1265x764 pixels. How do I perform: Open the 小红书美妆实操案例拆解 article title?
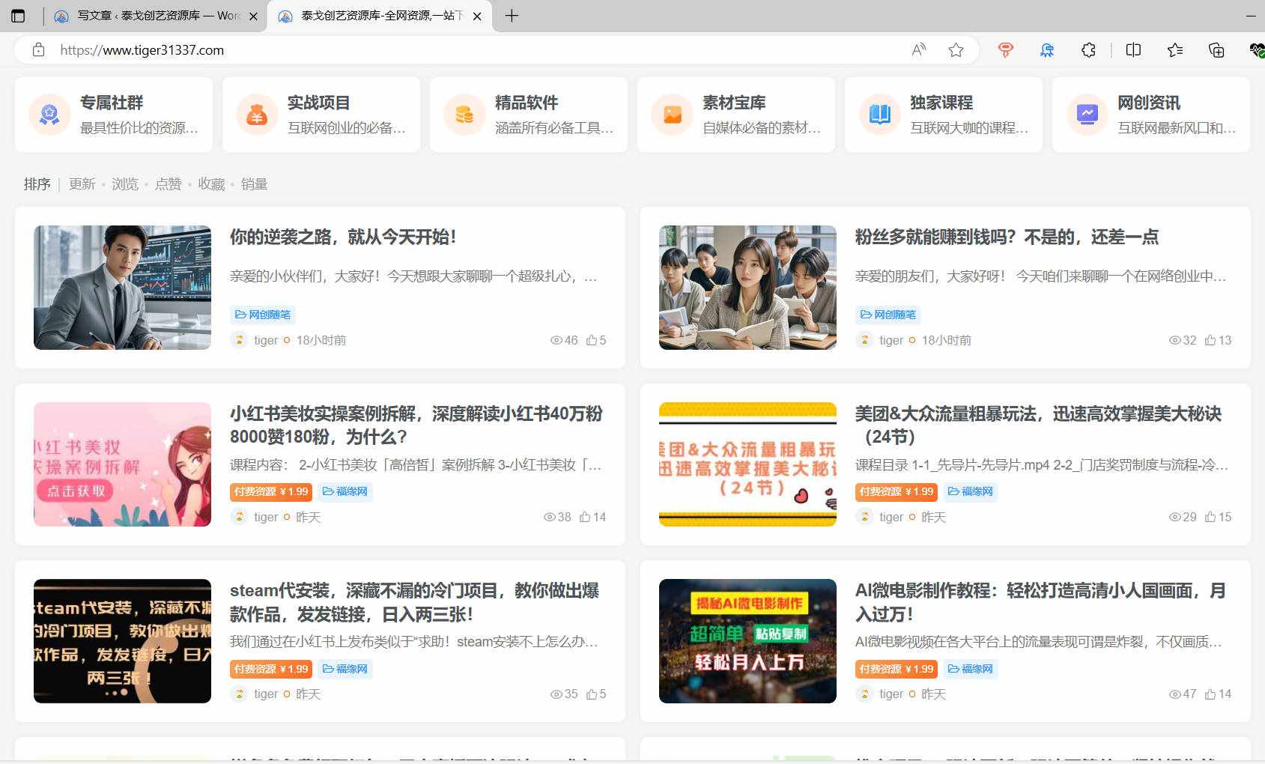(416, 425)
